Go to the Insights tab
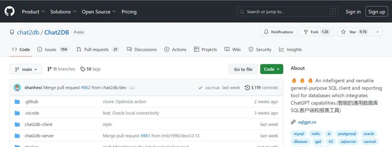Viewport: 392px width, 147px height. [x=290, y=49]
